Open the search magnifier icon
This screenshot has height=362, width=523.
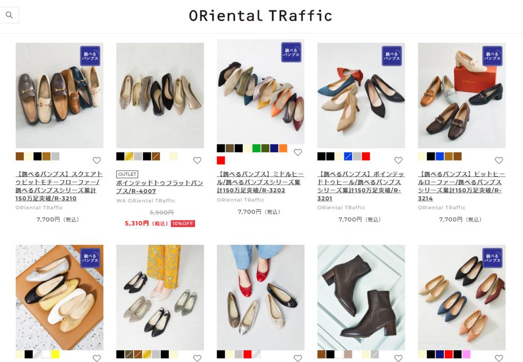[x=9, y=15]
